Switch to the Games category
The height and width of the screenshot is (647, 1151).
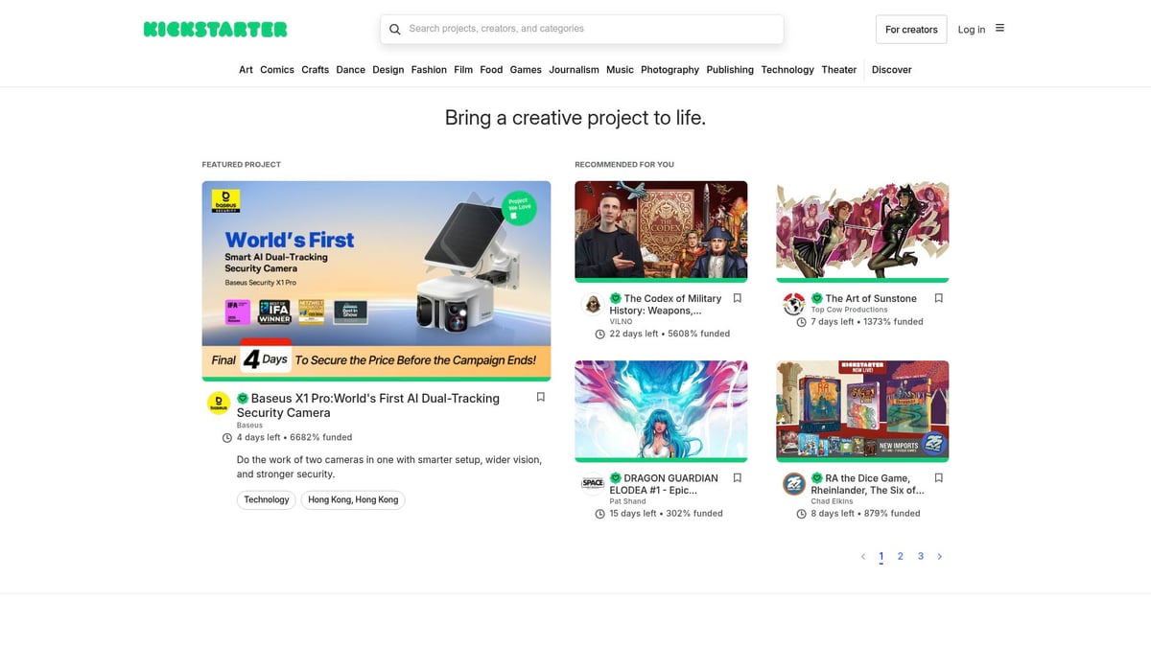click(x=526, y=69)
